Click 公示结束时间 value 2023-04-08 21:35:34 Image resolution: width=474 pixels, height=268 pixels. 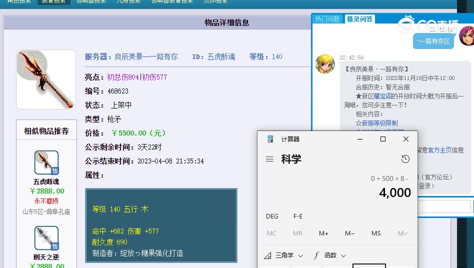tap(170, 161)
